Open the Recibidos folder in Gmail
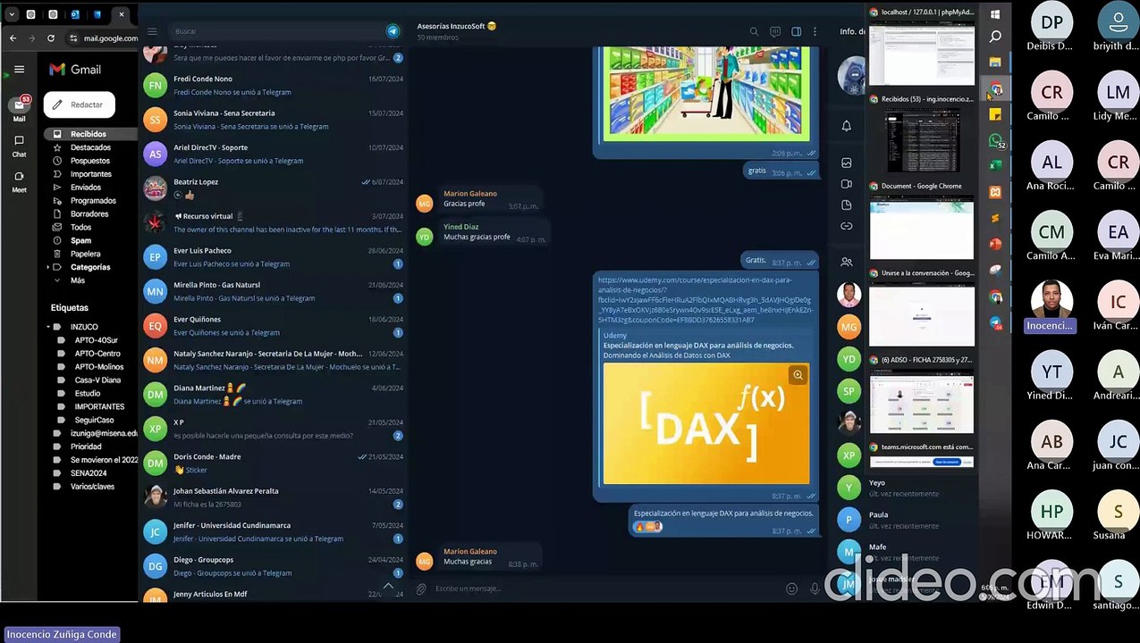The image size is (1140, 643). coord(91,134)
